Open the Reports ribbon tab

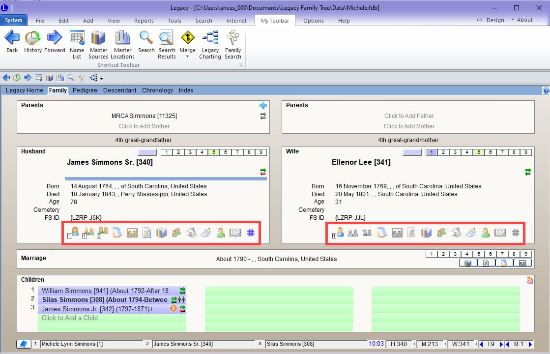144,21
